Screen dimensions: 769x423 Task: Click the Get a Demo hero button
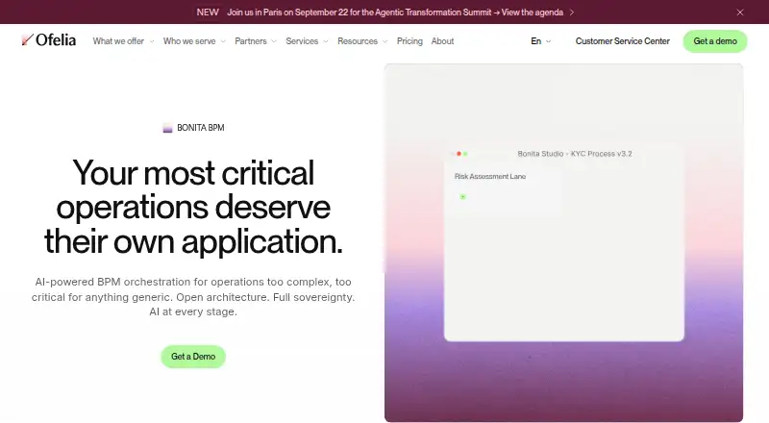click(193, 357)
